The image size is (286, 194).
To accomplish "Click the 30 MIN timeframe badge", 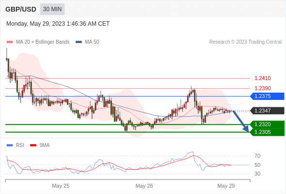I will coord(52,9).
